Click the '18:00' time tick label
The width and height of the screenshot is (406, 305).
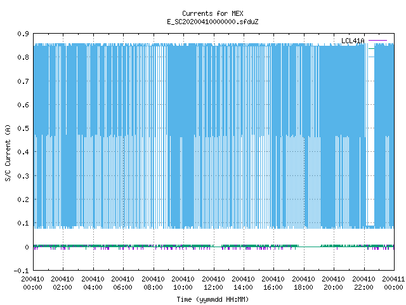pyautogui.click(x=304, y=287)
